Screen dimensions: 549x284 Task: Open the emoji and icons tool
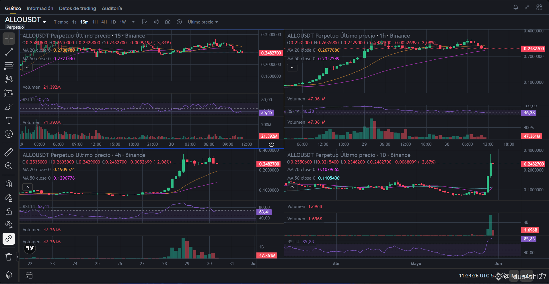pos(9,134)
